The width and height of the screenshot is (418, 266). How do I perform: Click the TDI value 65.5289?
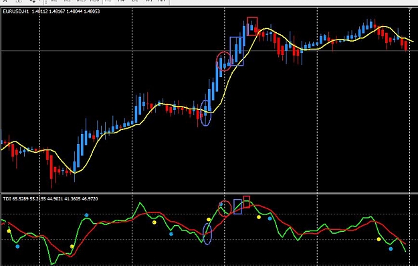pyautogui.click(x=20, y=199)
